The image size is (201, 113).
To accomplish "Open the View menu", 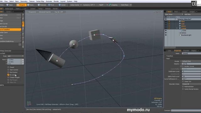I will point(6,1).
